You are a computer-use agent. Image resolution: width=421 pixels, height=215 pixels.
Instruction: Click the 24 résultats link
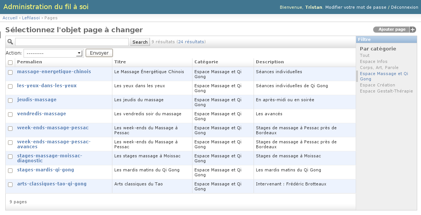pyautogui.click(x=191, y=42)
